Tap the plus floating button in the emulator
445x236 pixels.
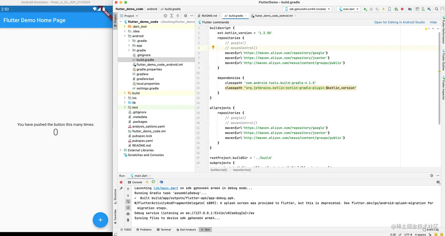coord(100,220)
